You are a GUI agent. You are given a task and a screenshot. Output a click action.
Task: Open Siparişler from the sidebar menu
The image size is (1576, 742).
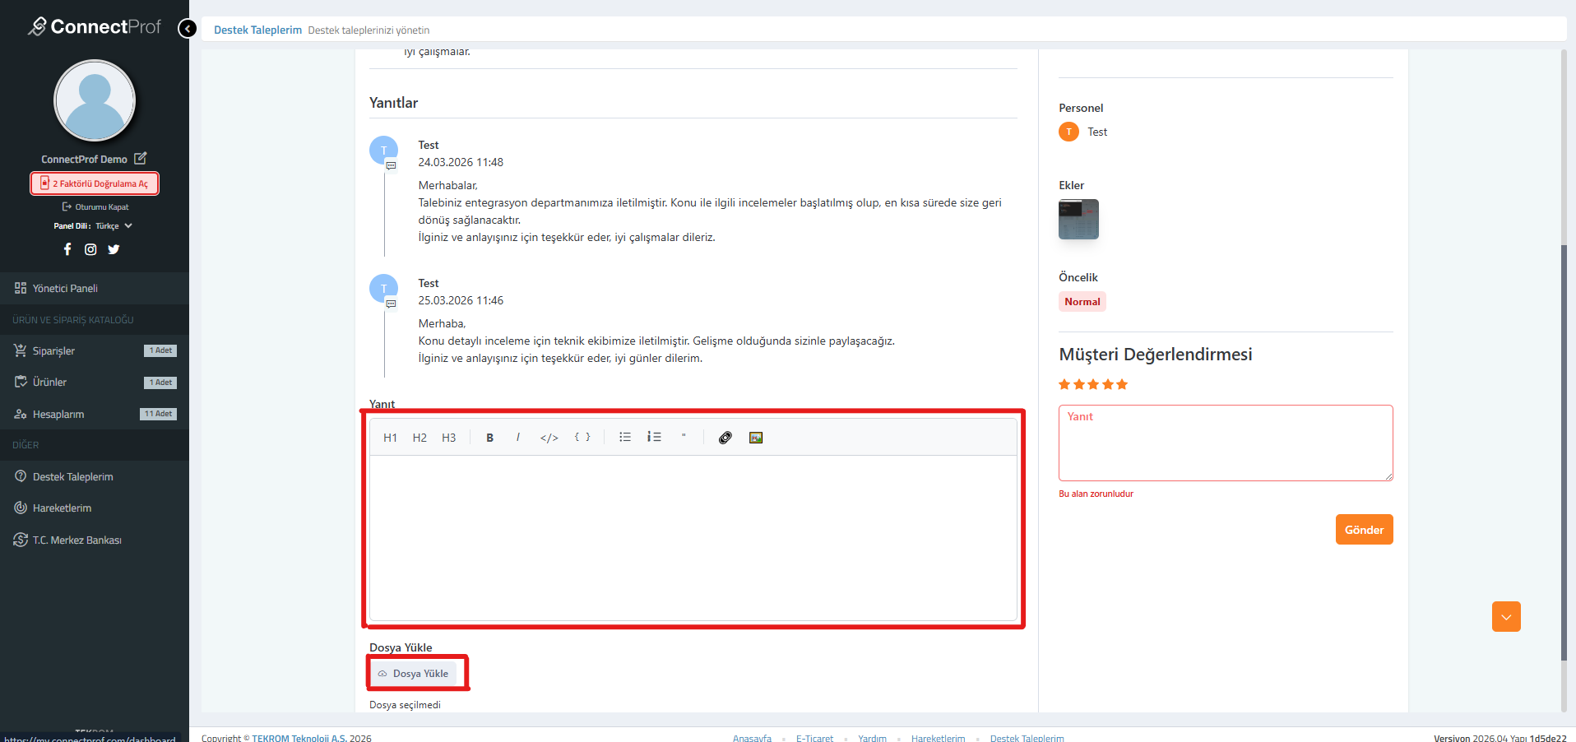click(53, 351)
